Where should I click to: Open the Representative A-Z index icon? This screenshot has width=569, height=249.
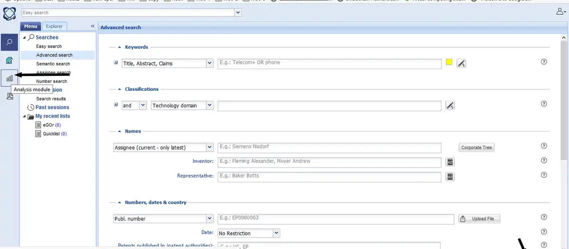point(450,177)
